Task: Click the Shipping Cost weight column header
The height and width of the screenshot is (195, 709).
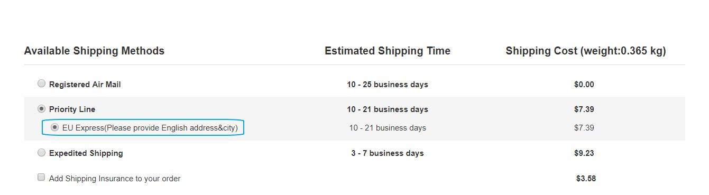Action: pyautogui.click(x=586, y=51)
